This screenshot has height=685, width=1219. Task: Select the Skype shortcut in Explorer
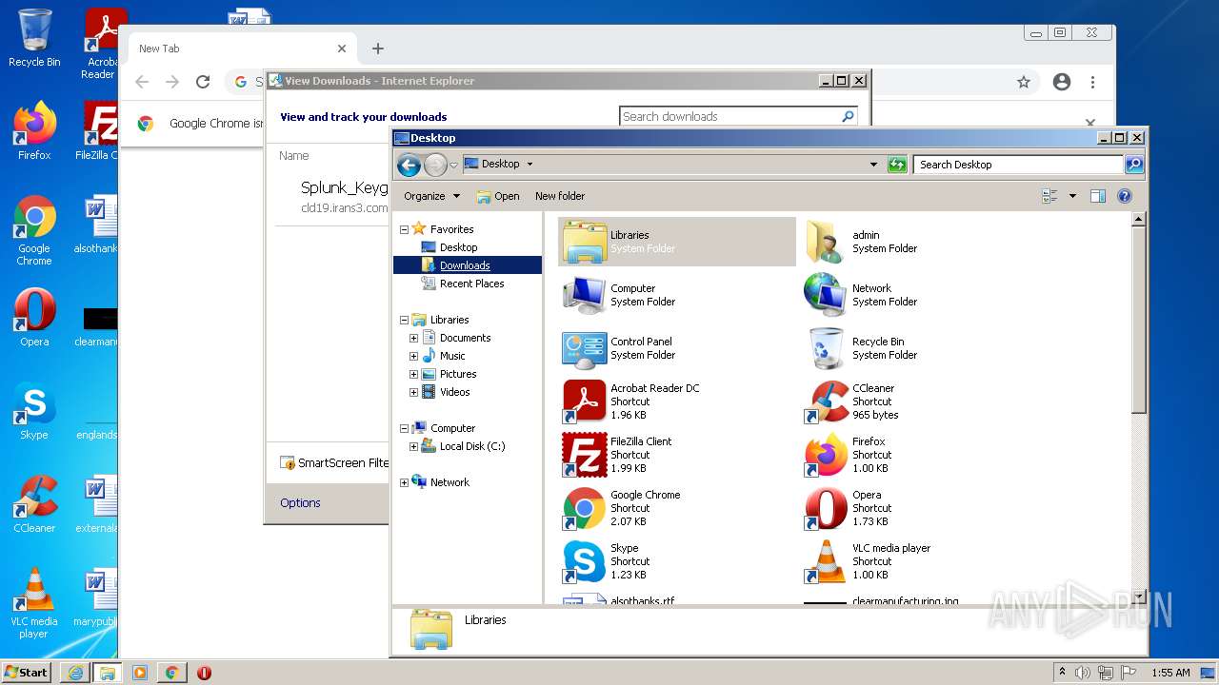(x=584, y=561)
